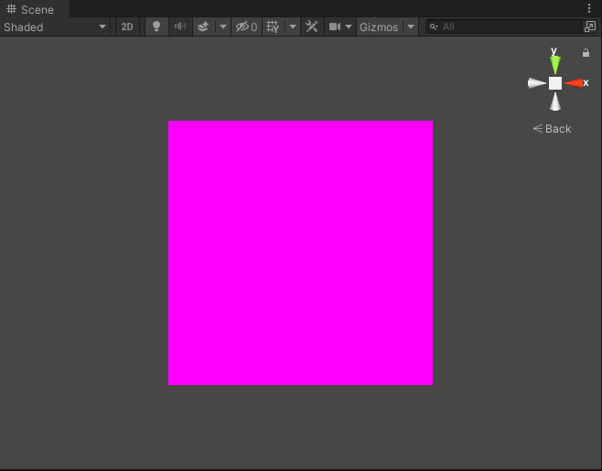602x471 pixels.
Task: Open scene camera settings icon
Action: point(335,27)
